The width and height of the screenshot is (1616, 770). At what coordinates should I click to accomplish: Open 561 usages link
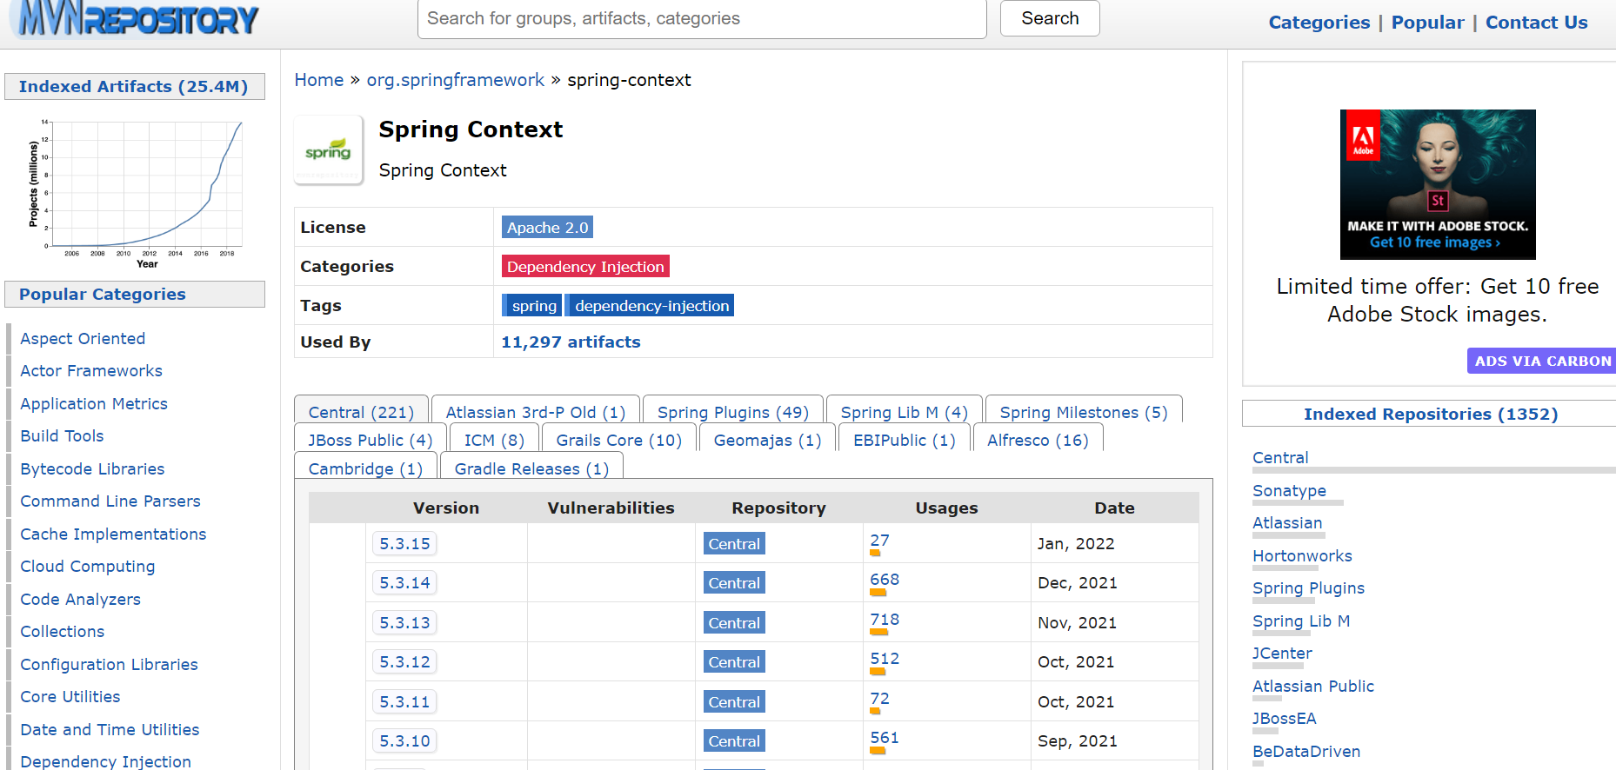[x=885, y=738]
